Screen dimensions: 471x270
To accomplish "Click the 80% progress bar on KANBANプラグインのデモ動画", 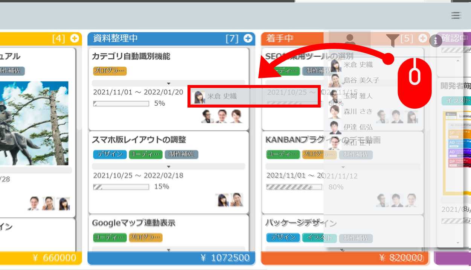I will click(x=294, y=187).
